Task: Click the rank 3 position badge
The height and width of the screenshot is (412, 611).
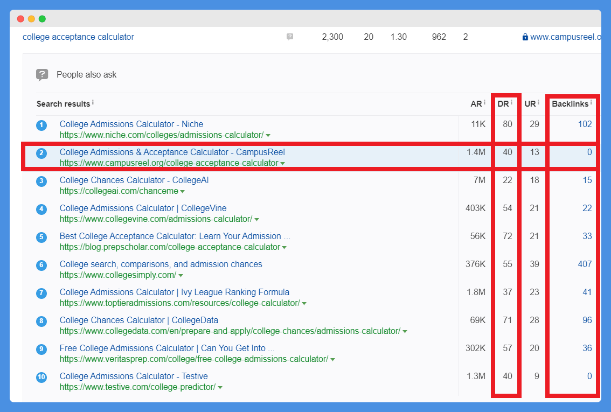Action: pyautogui.click(x=41, y=181)
